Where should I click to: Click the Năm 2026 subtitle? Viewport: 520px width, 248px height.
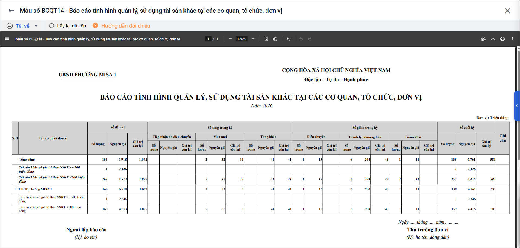point(262,106)
